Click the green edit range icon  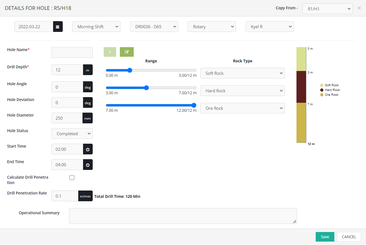[x=127, y=52]
